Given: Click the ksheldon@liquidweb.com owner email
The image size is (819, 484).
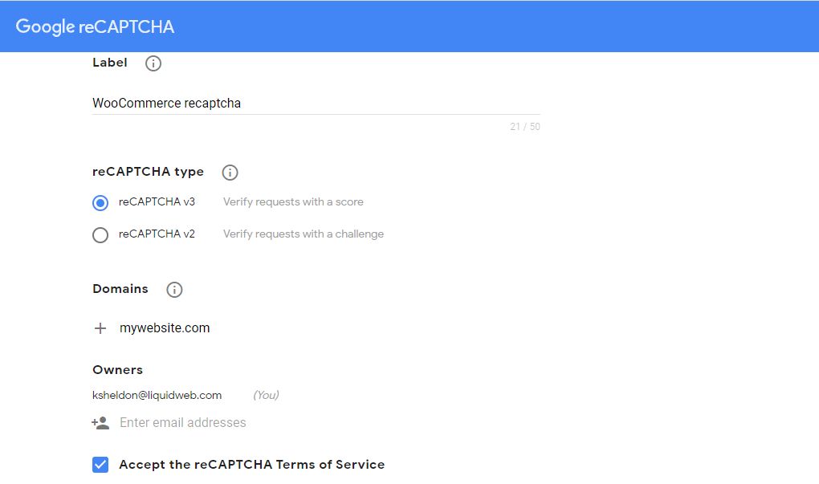Looking at the screenshot, I should click(157, 395).
